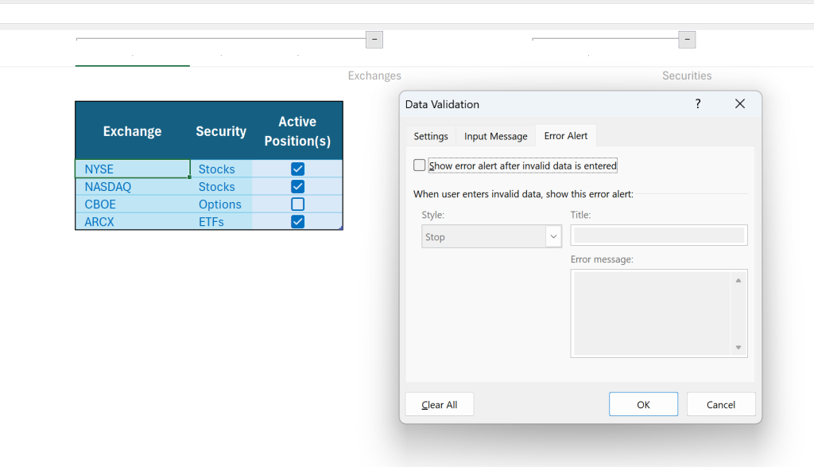
Task: Select the NASDAQ cell
Action: coord(133,186)
